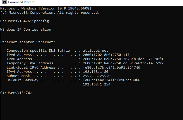Screen dimensions: 183x120
Task: Click the subnet mask 255.255.255.0 value
Action: [97, 76]
